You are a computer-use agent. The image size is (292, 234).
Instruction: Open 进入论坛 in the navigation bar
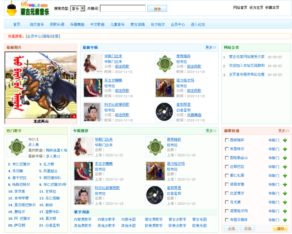[198, 24]
